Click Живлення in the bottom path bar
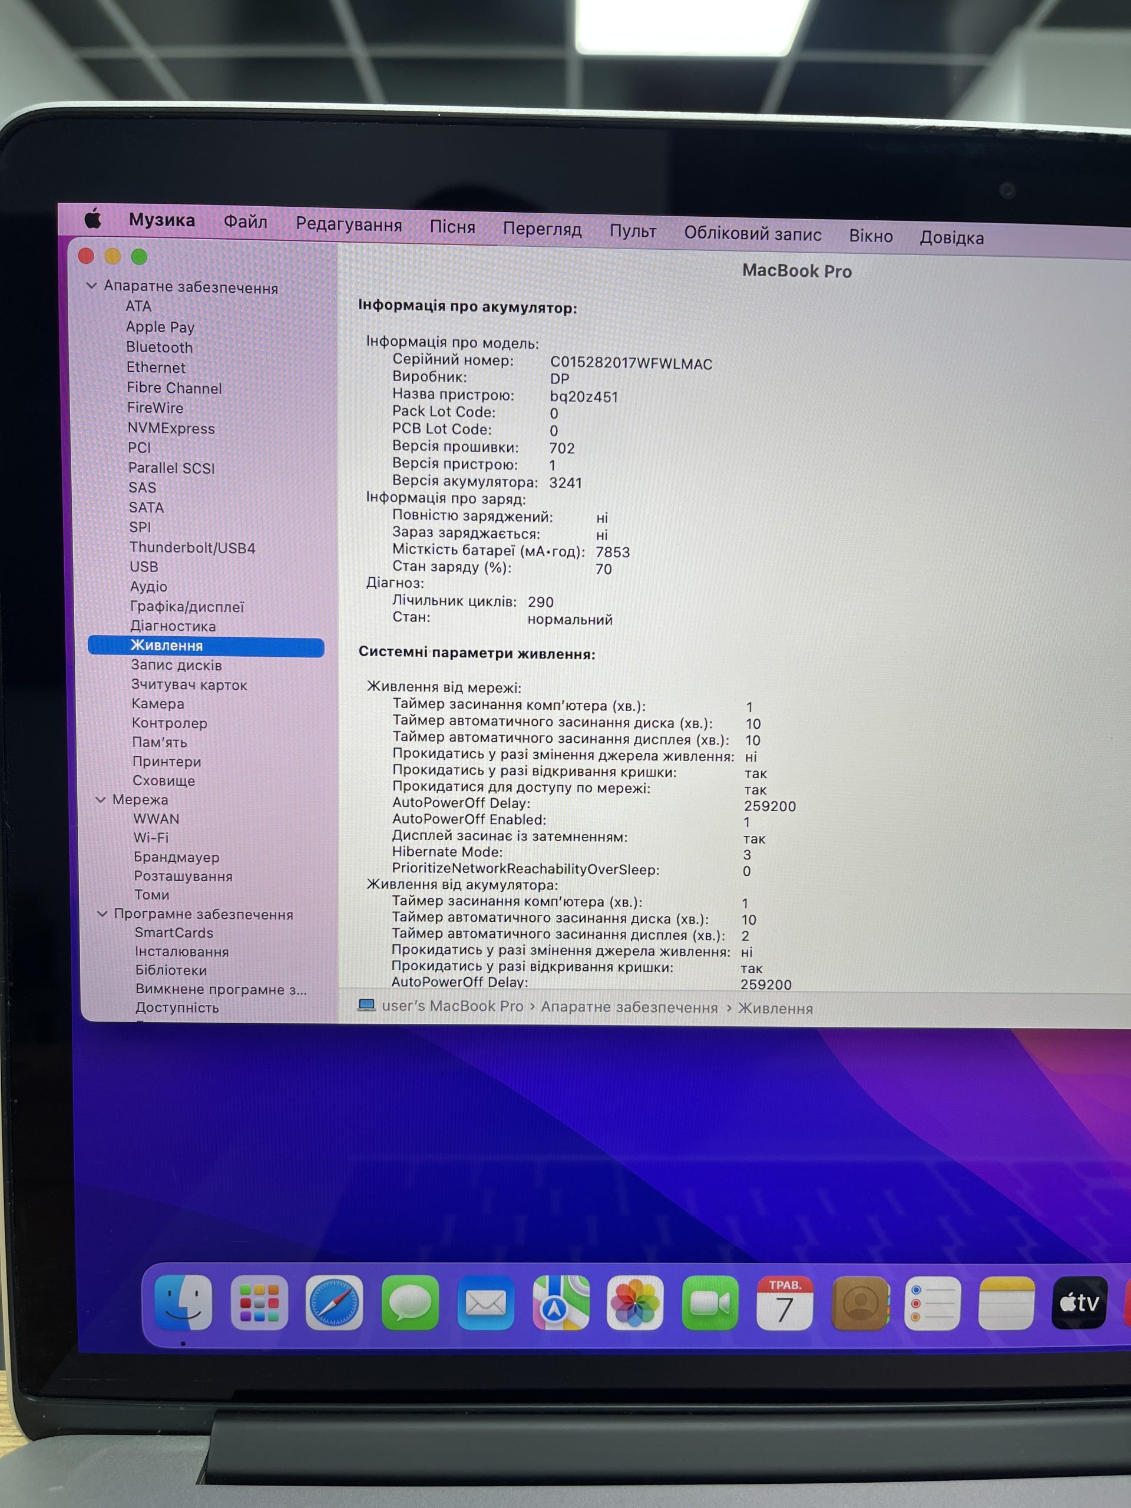 click(x=775, y=1008)
